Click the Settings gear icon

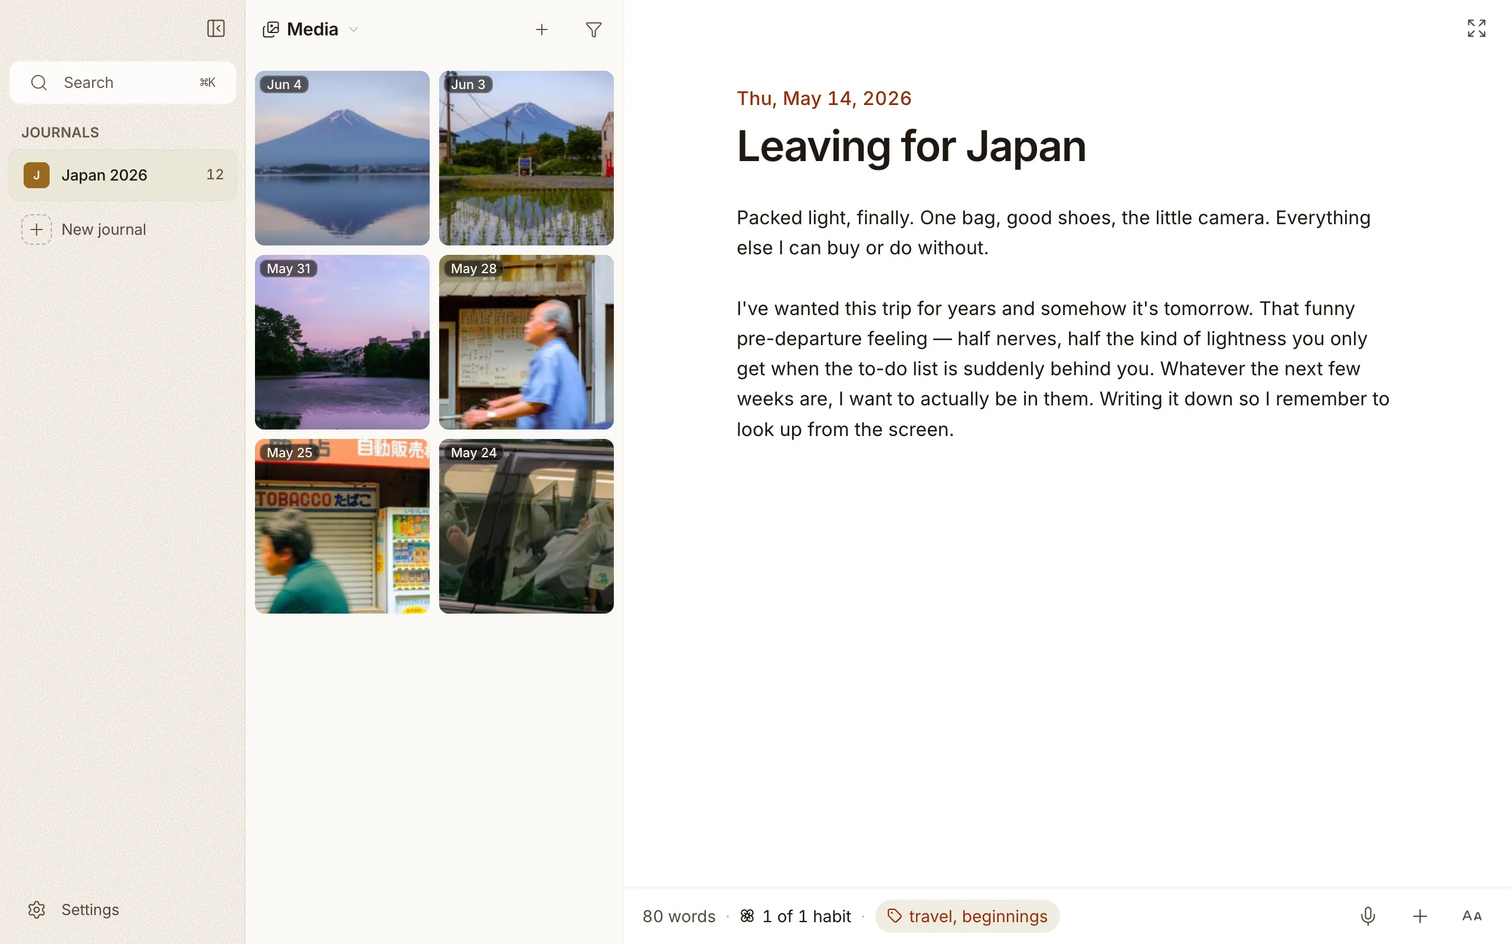(37, 910)
